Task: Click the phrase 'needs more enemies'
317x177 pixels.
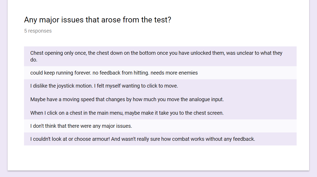Action: click(174, 73)
